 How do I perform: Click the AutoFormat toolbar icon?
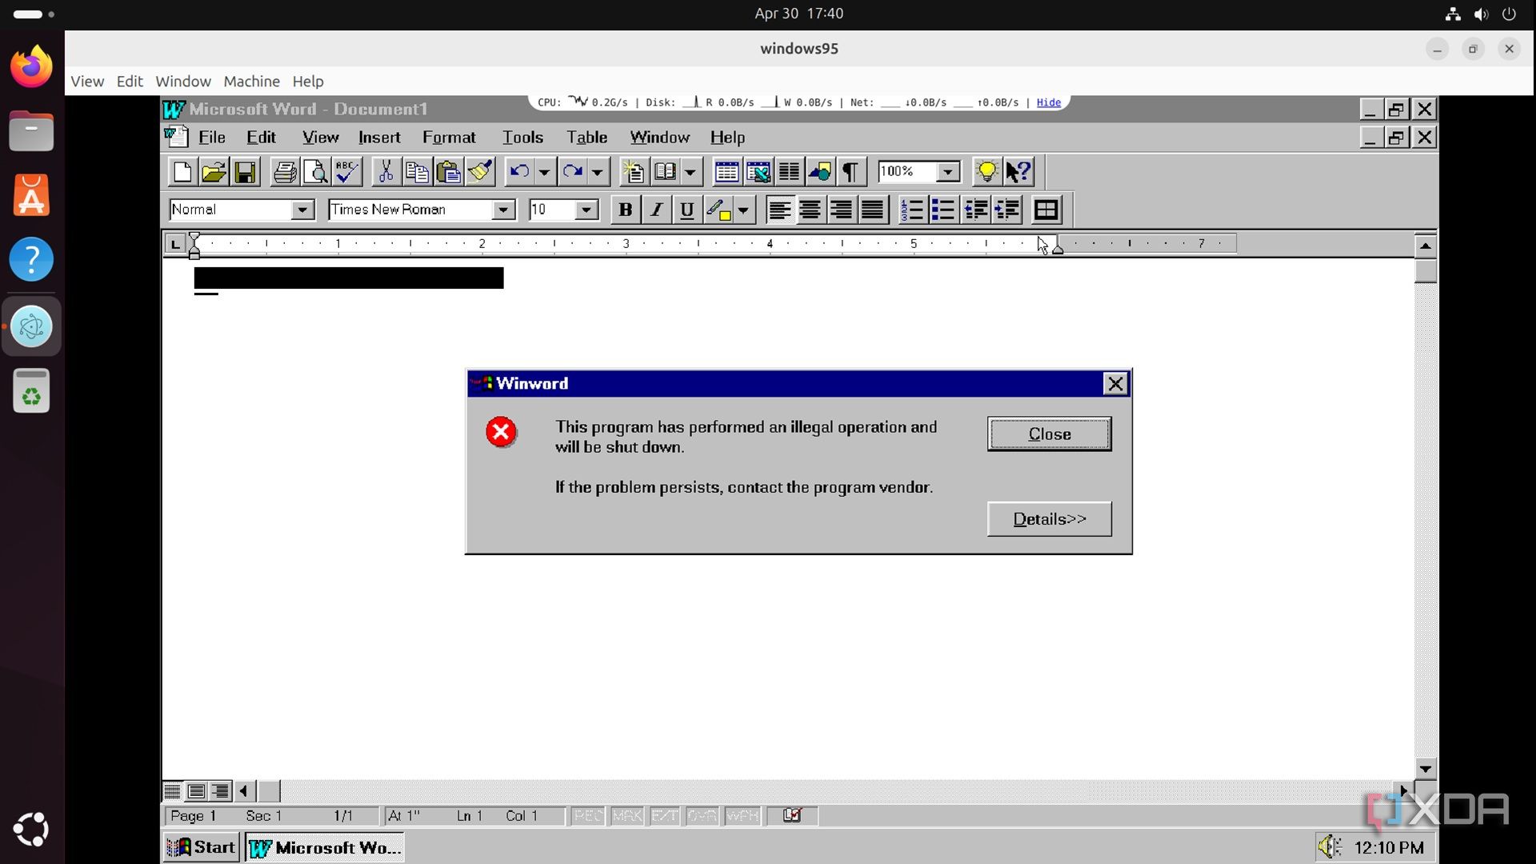coord(633,172)
